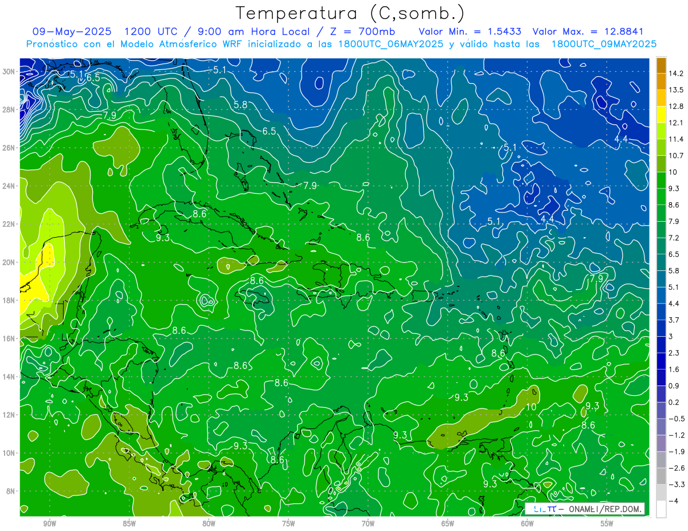The width and height of the screenshot is (688, 531).
Task: Click the "70W" longitude label
Action: click(368, 524)
